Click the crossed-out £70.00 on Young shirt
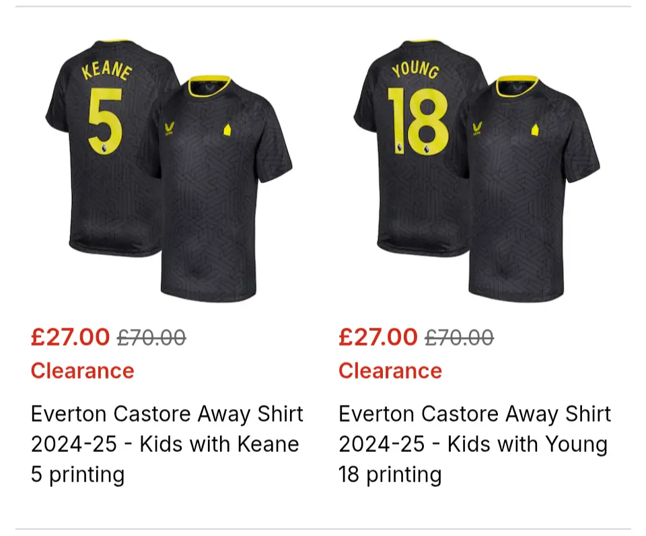 (x=459, y=338)
